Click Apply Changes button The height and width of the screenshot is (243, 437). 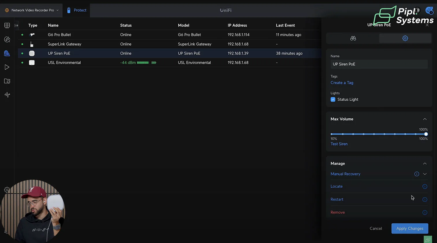tap(410, 228)
